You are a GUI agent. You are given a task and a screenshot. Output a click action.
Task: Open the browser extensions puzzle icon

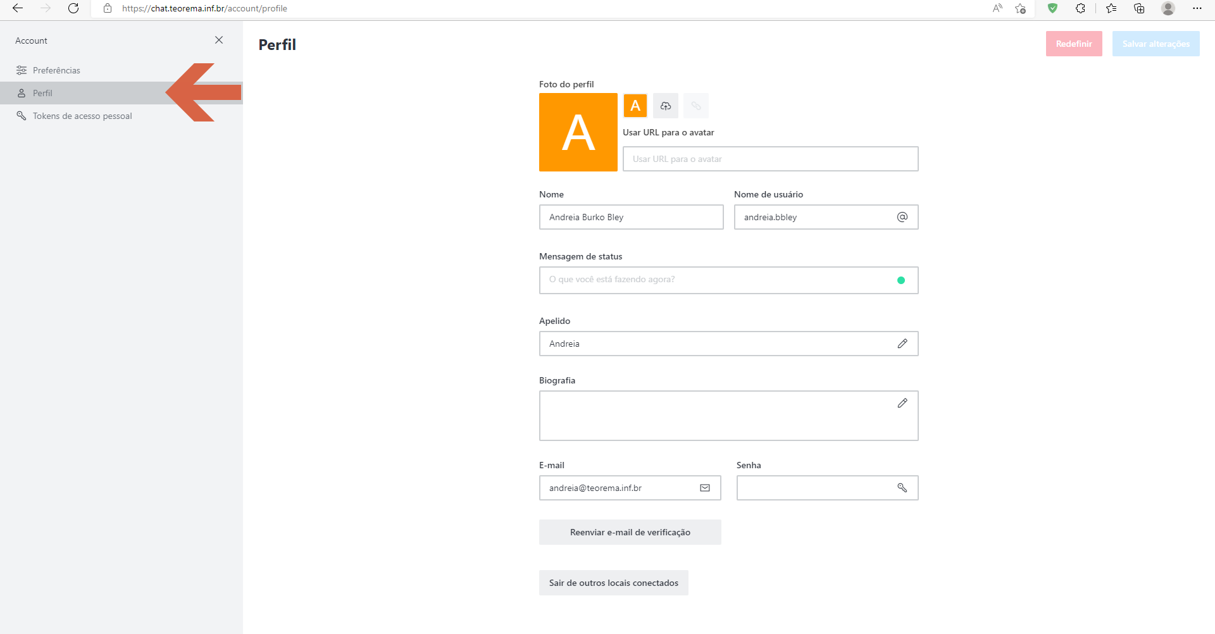[x=1080, y=8]
